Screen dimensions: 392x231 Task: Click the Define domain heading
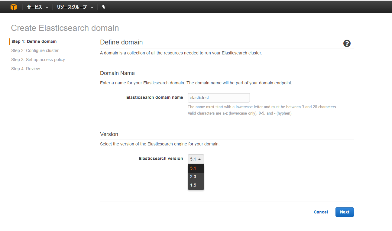pos(121,42)
